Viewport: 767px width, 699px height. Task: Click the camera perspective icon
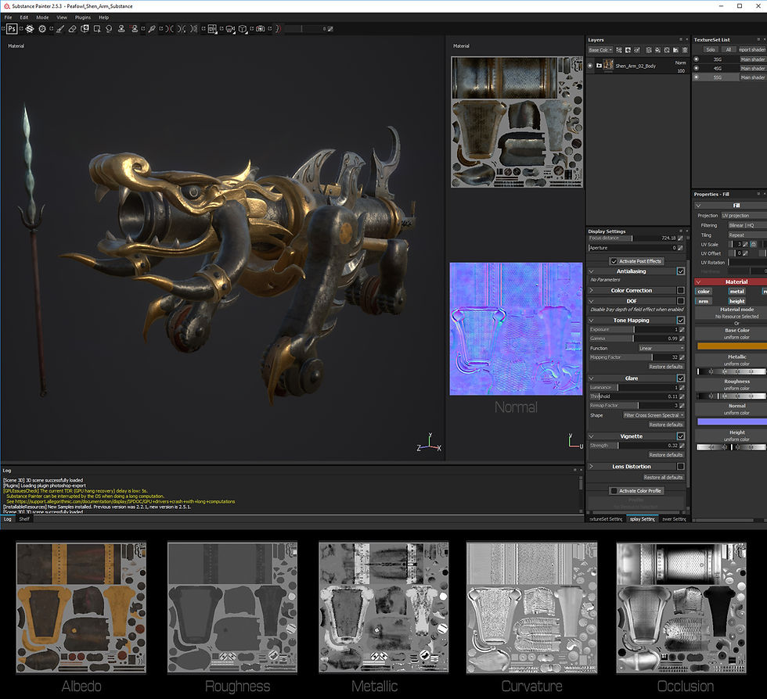coord(230,29)
